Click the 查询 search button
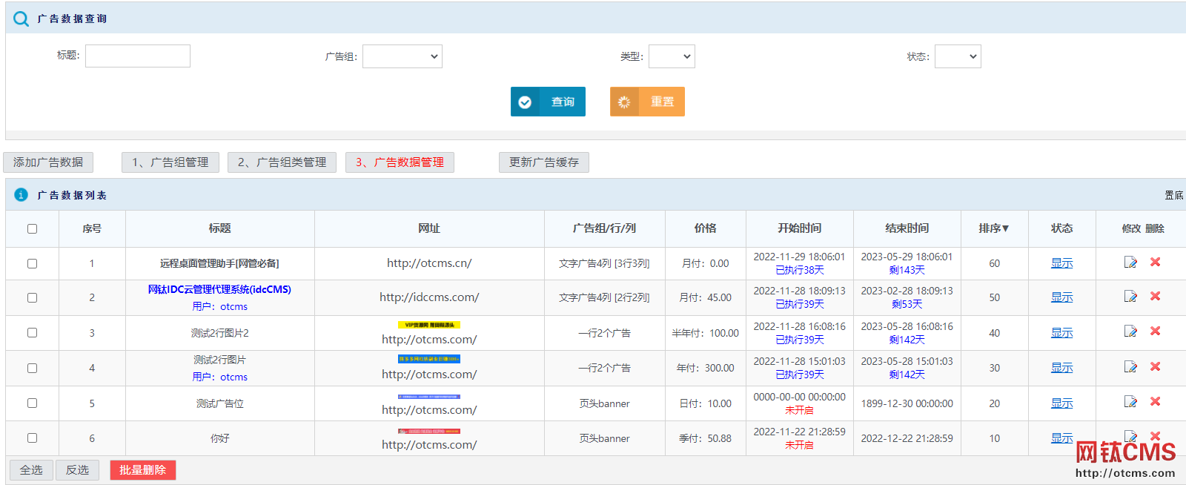 pyautogui.click(x=548, y=102)
